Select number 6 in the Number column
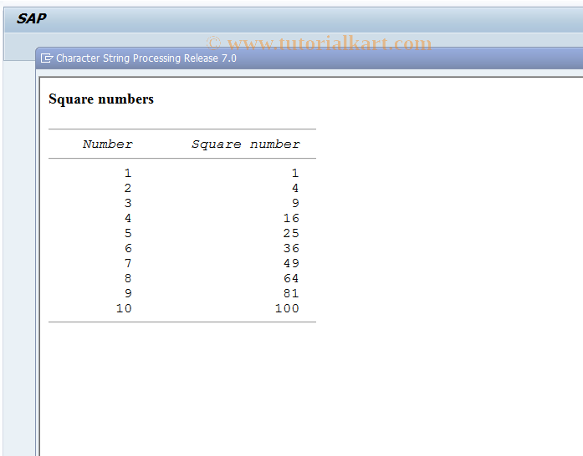The height and width of the screenshot is (456, 583). [x=128, y=248]
